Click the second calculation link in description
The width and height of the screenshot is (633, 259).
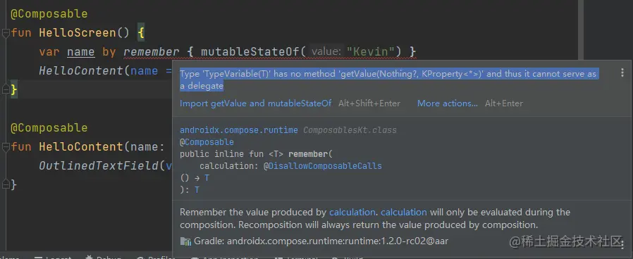coord(404,213)
